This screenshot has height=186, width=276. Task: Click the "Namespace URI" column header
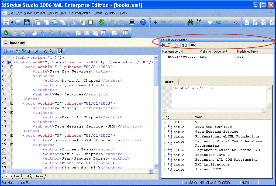coord(173,51)
